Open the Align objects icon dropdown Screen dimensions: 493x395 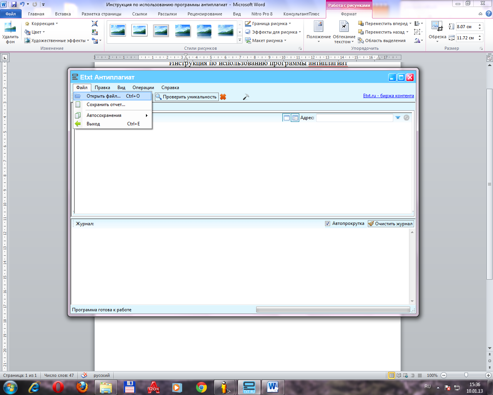point(419,24)
